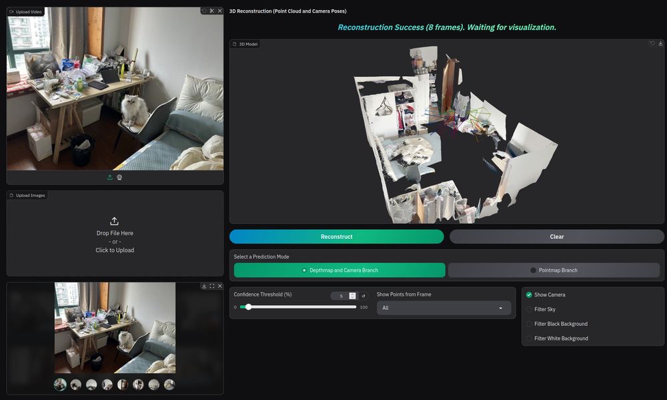
Task: Click the Clear button
Action: pos(557,236)
